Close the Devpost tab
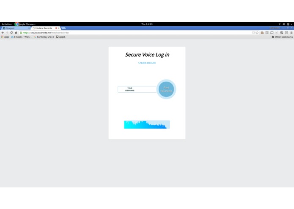Screen dimensions: 294x209 tap(29, 28)
